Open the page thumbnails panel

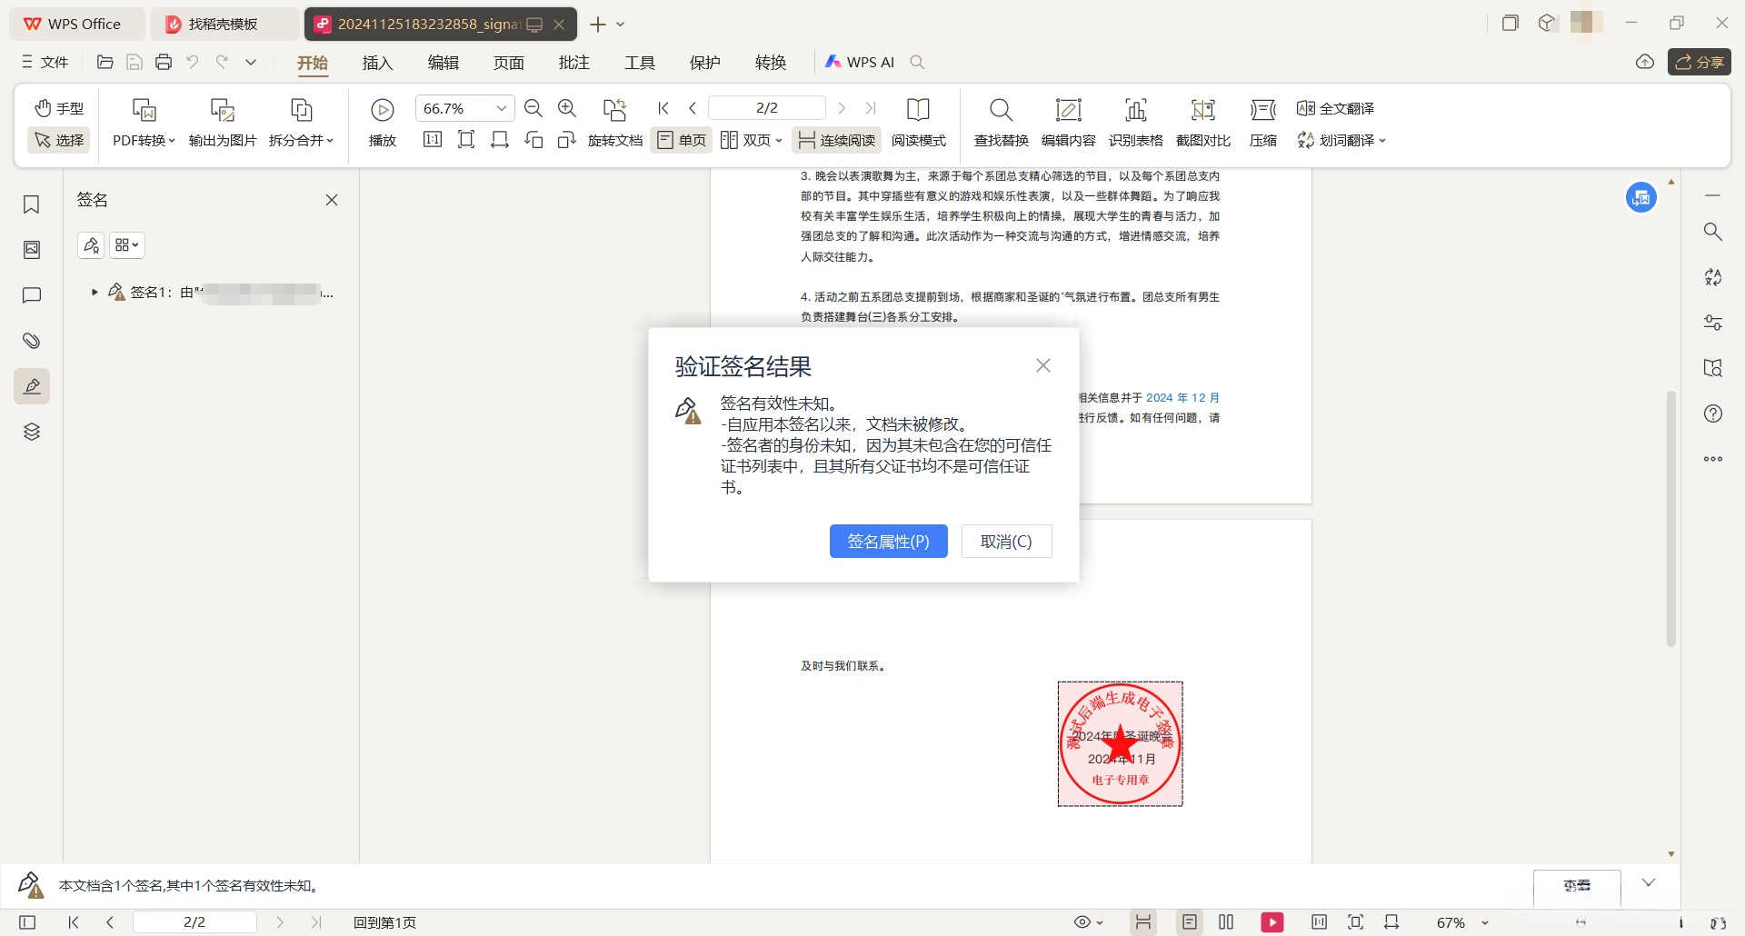[x=32, y=250]
